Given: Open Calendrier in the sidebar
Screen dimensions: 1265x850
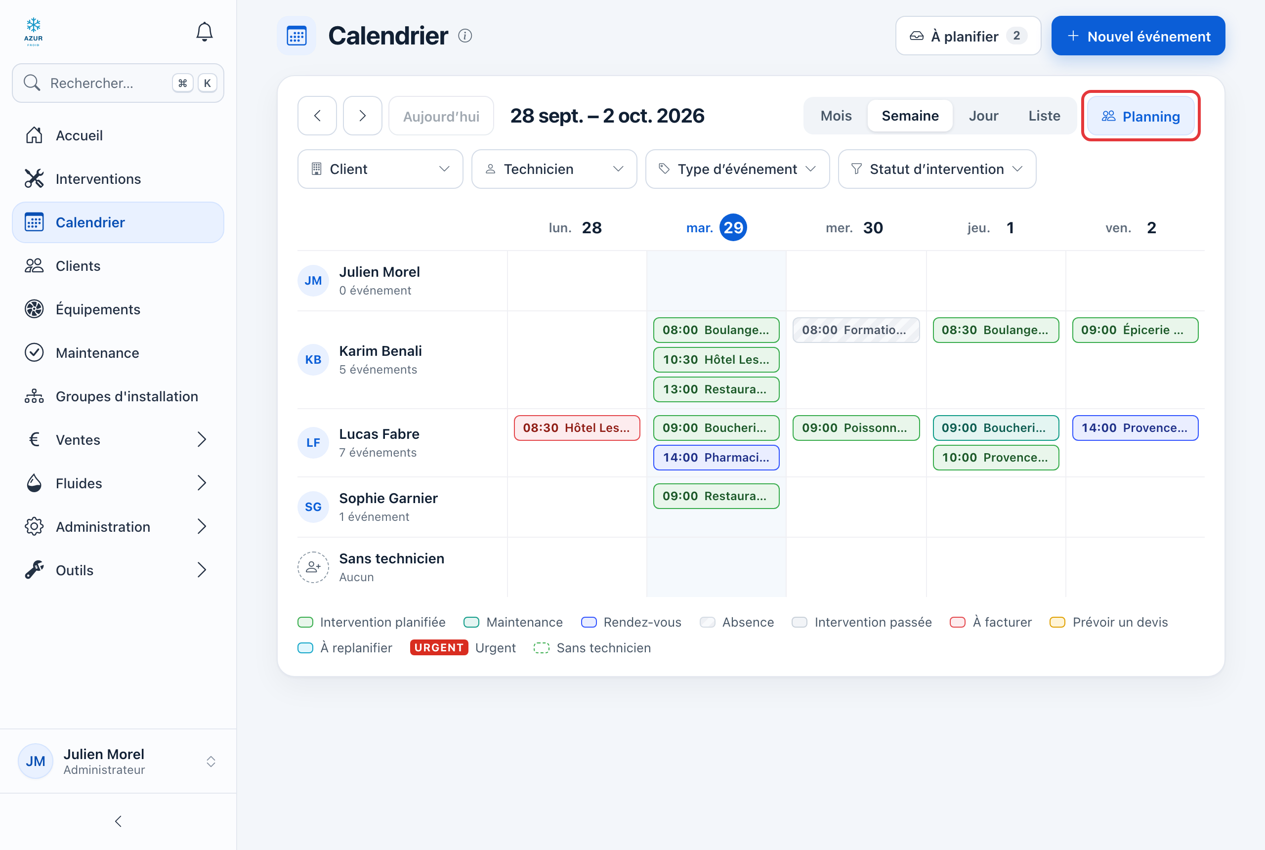Looking at the screenshot, I should coord(118,222).
